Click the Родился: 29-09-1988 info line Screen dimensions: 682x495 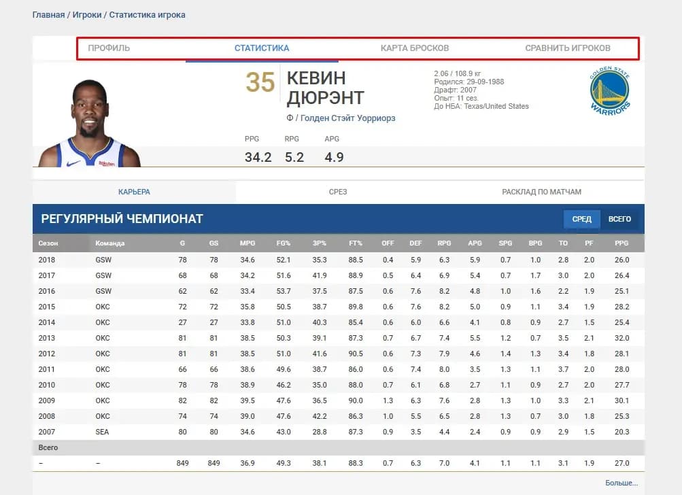tap(469, 82)
